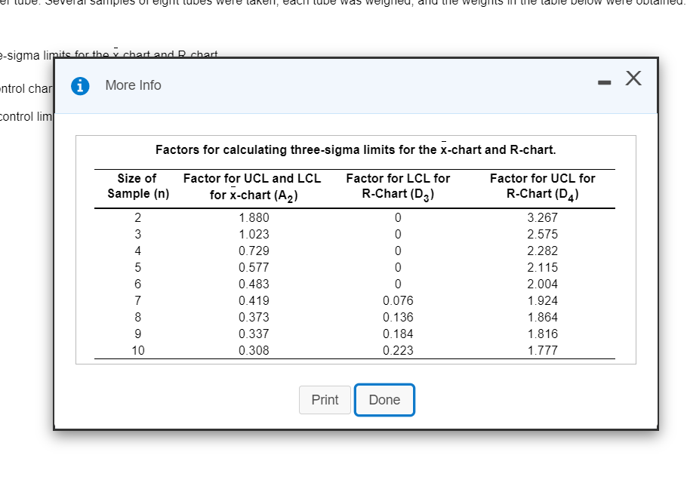Select A2 value 0.337
687x486 pixels.
tap(254, 334)
